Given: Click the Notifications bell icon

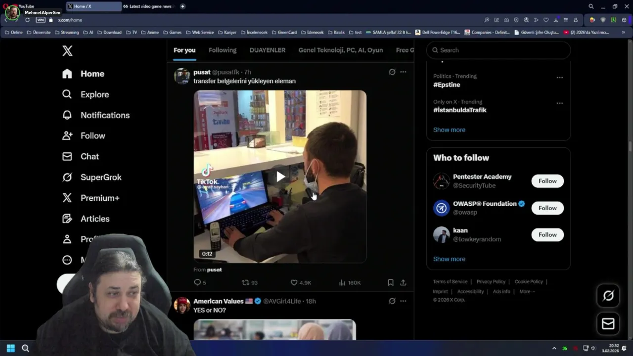Looking at the screenshot, I should (x=67, y=115).
